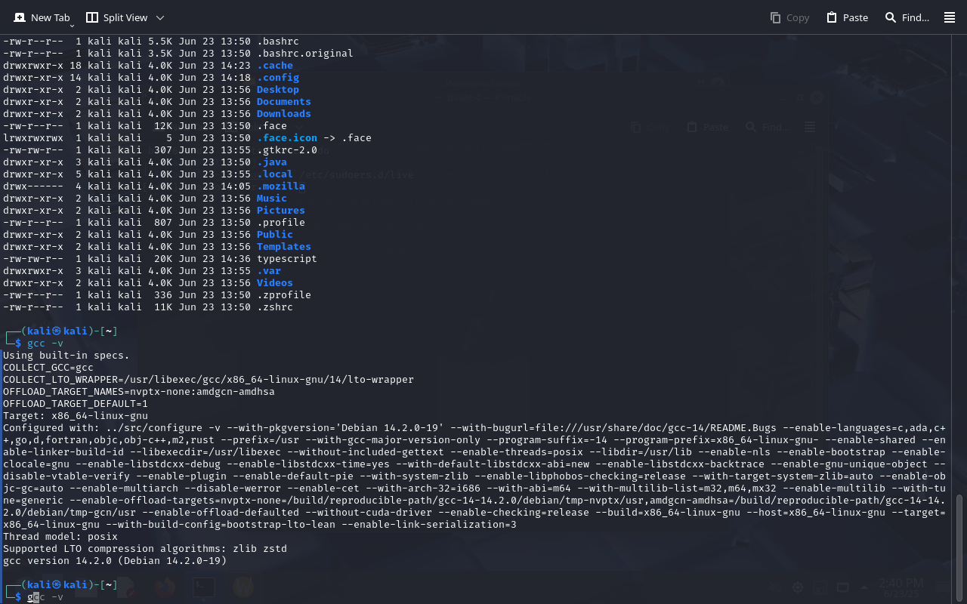967x604 pixels.
Task: Click the Desktop directory name
Action: pos(278,90)
